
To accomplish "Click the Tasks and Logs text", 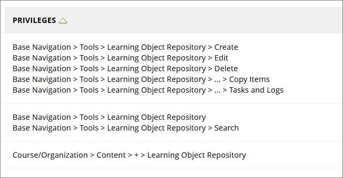I will [x=256, y=90].
